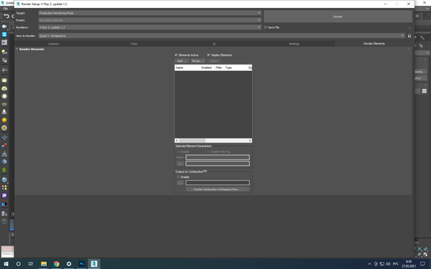Click the teapot-shaped icon in left toolbar
Screen dimensions: 431x269
pyautogui.click(x=4, y=104)
